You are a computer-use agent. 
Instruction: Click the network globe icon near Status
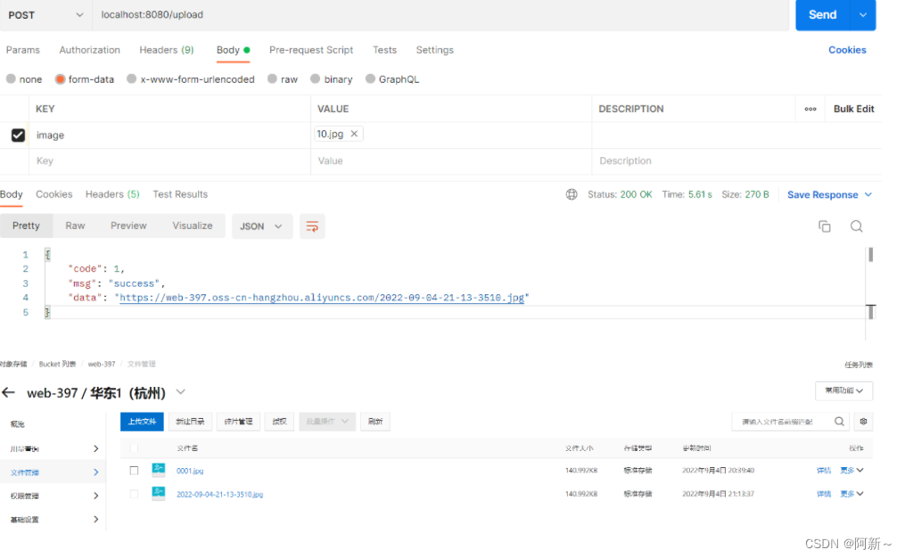pyautogui.click(x=572, y=194)
